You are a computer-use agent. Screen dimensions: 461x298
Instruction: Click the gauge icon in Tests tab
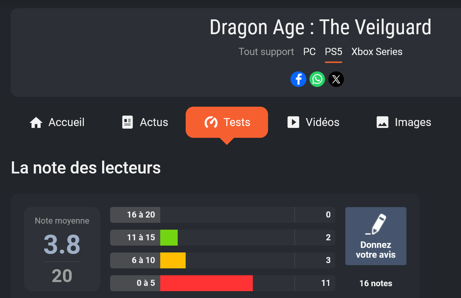(211, 122)
